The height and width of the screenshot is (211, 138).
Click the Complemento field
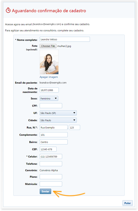pos(54,135)
